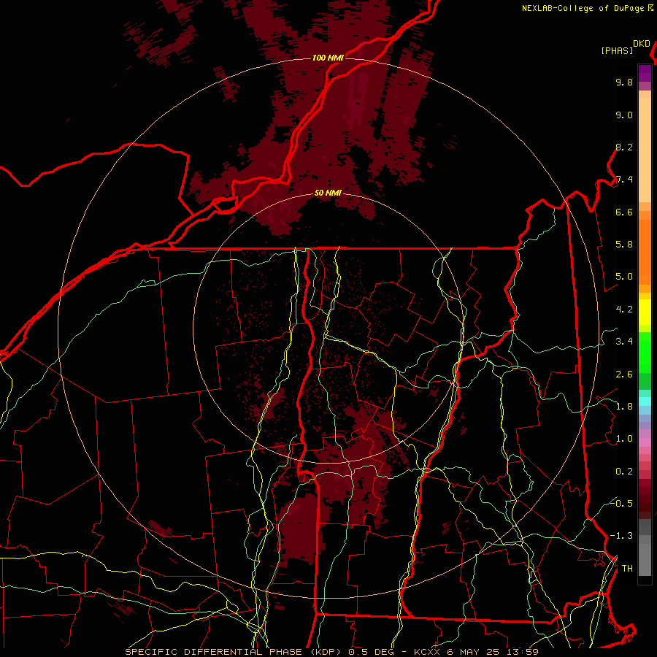Click the 100 NMI range ring label
The image size is (657, 657).
[x=328, y=58]
